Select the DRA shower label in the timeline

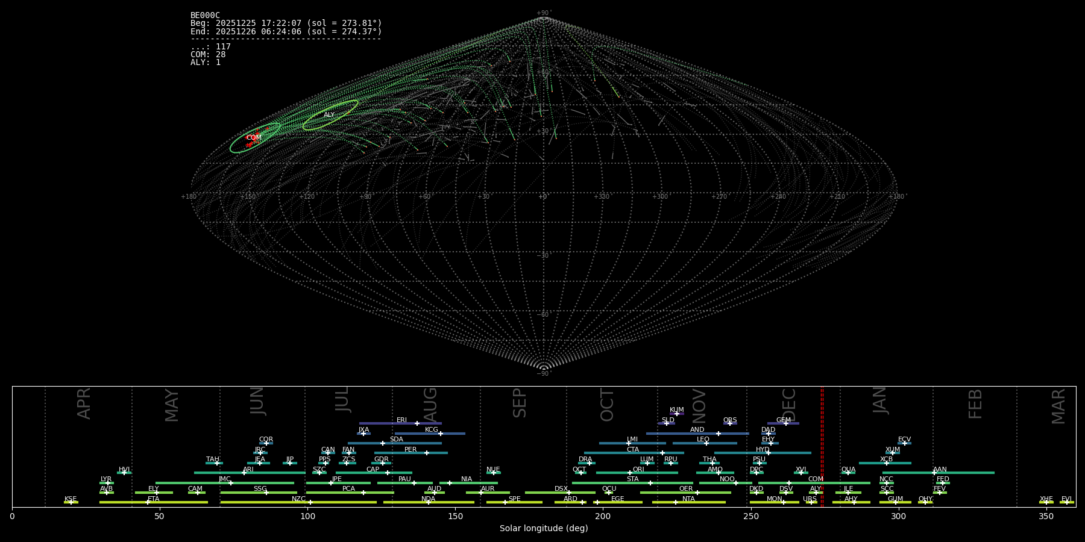point(585,459)
